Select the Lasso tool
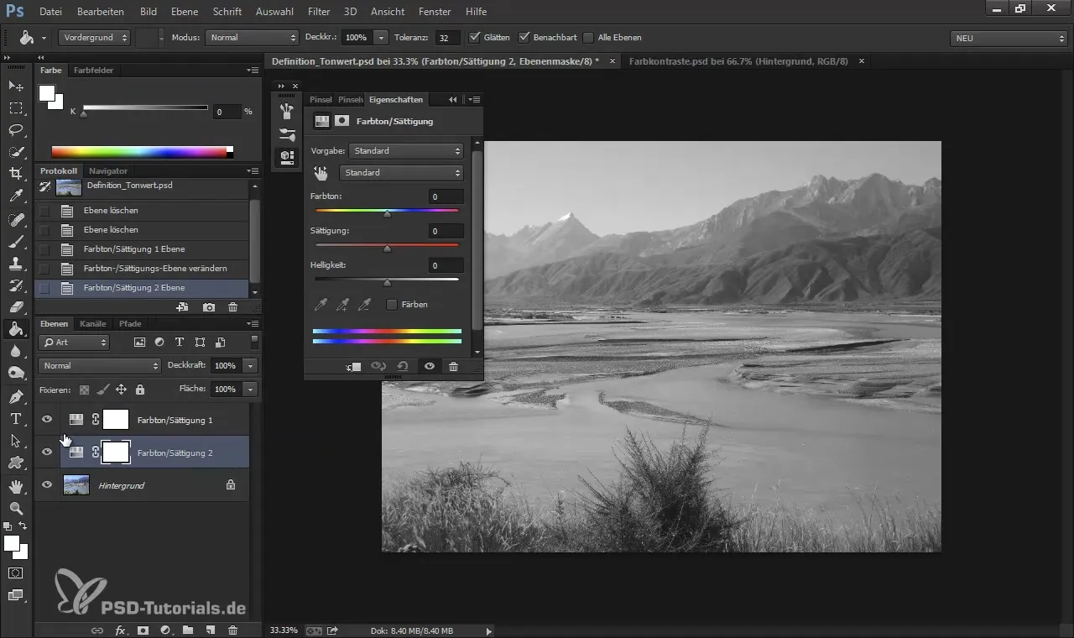1074x638 pixels. (16, 130)
